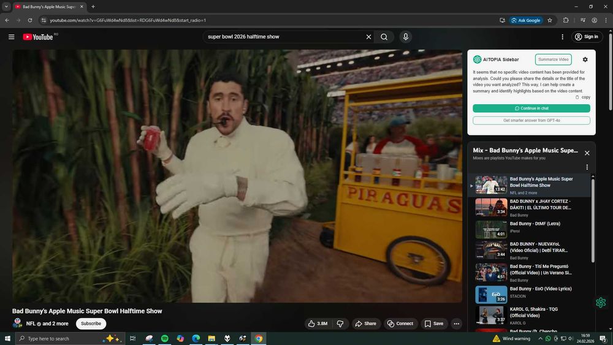The width and height of the screenshot is (613, 345).
Task: Click the floating AITOPIA swirl icon
Action: tap(601, 303)
